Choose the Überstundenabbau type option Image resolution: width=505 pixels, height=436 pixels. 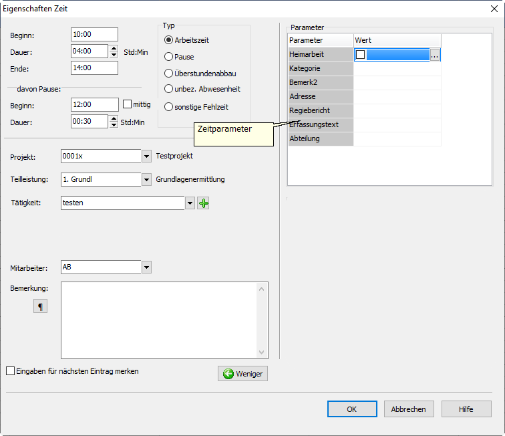tap(168, 73)
